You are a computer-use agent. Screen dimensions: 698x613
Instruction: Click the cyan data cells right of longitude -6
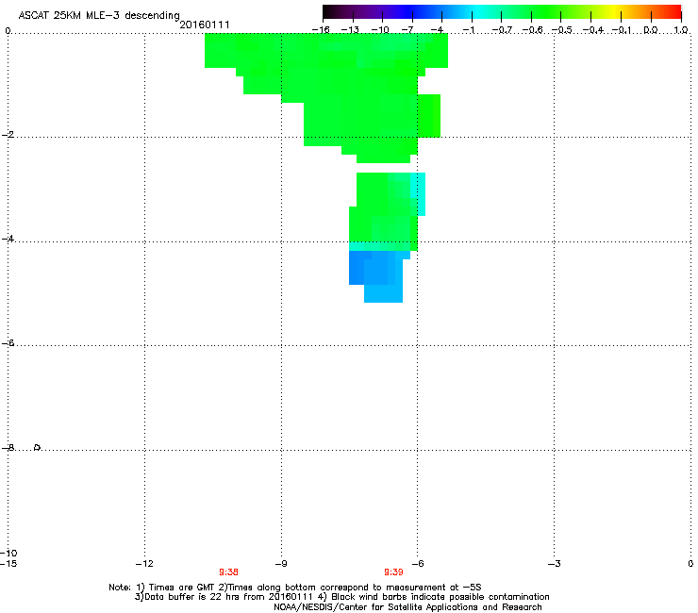click(421, 194)
